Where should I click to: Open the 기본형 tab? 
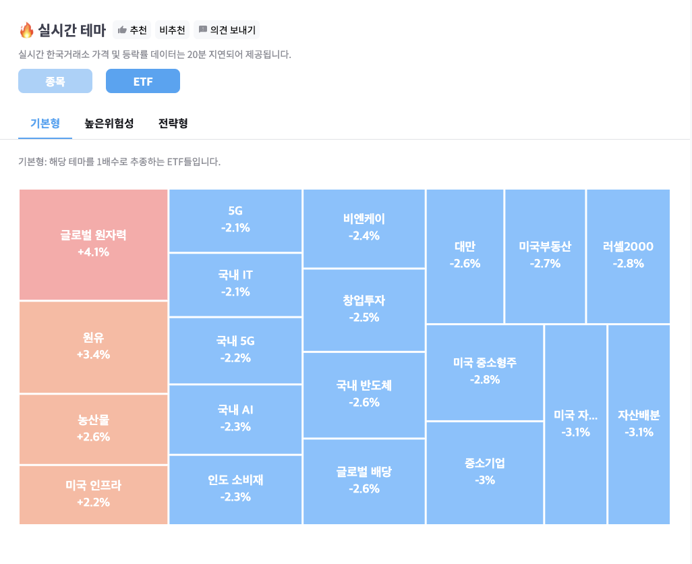tap(45, 123)
